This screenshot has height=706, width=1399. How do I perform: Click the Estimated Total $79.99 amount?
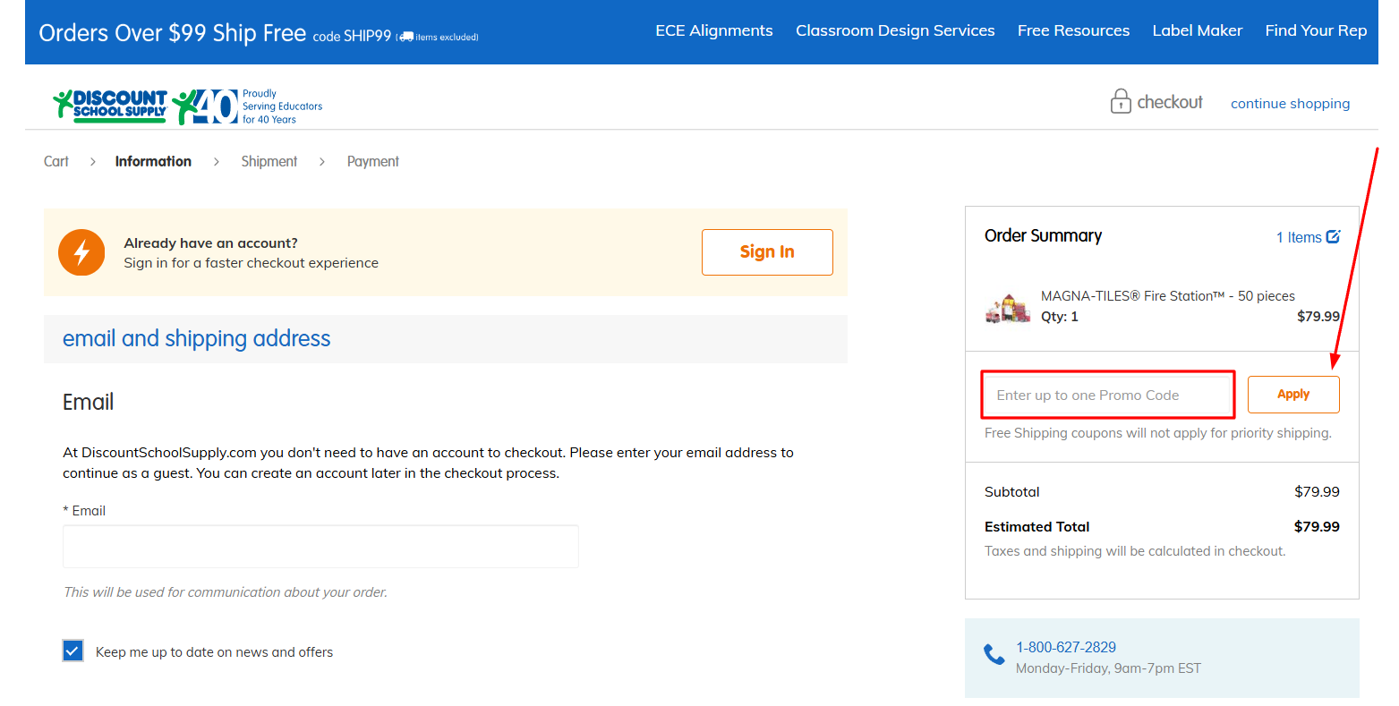tap(1317, 526)
